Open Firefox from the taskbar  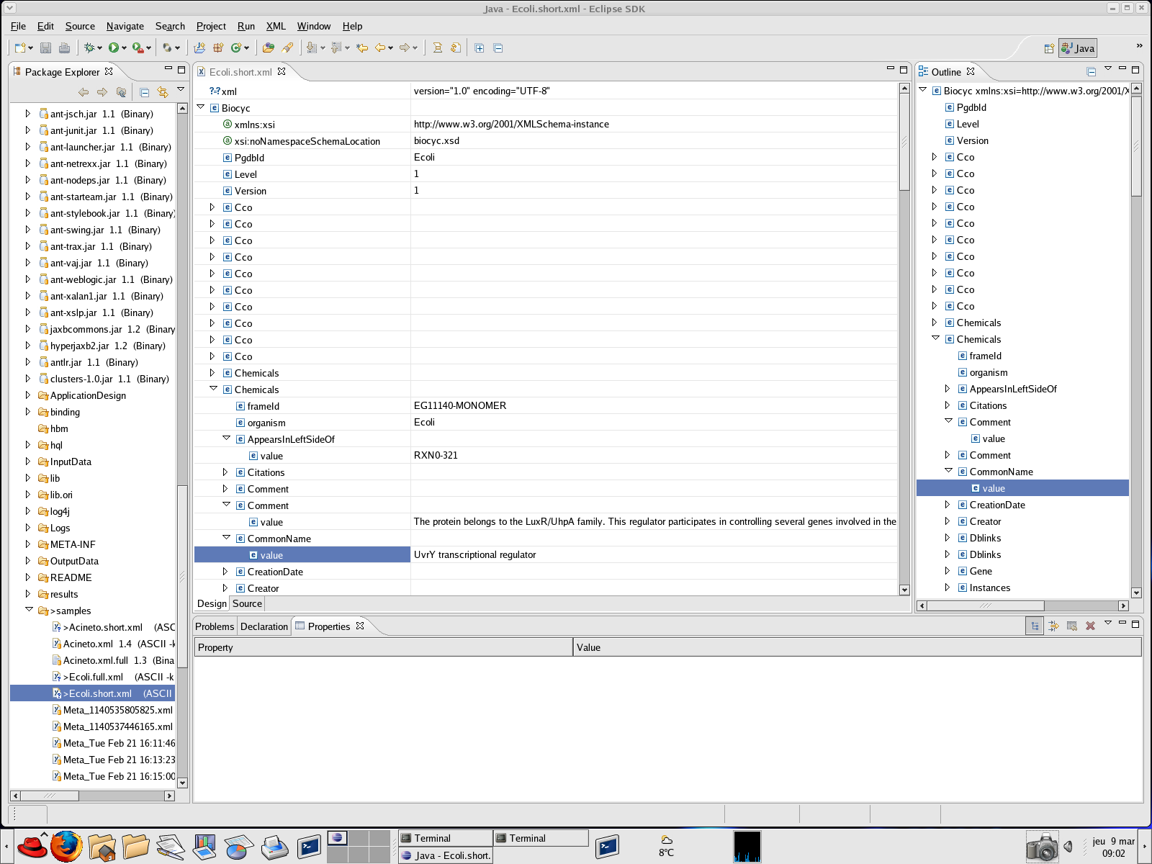66,846
